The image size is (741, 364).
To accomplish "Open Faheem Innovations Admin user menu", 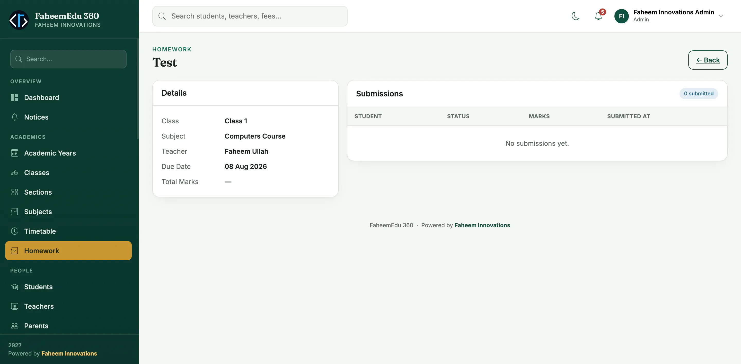I will [x=669, y=16].
